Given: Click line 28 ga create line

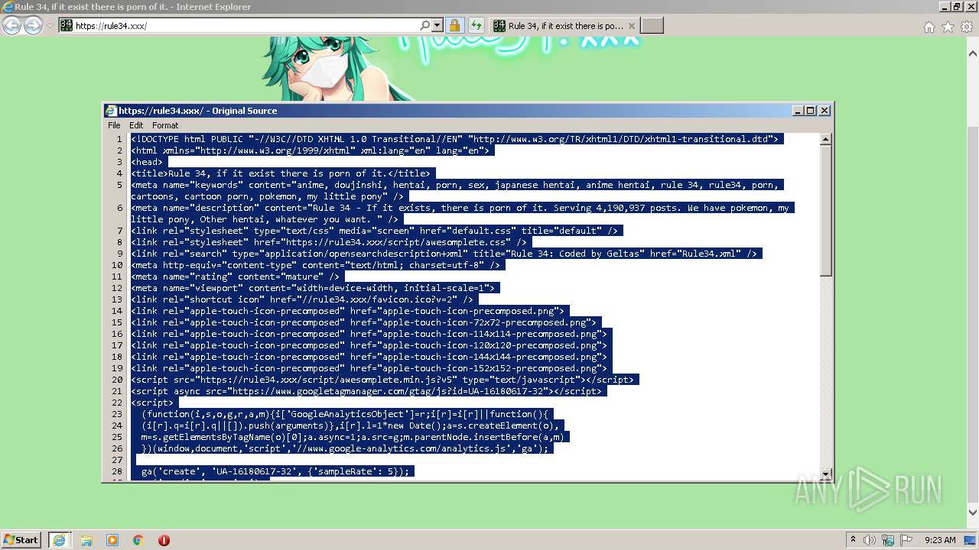Looking at the screenshot, I should [275, 471].
